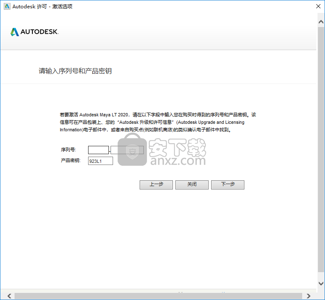Click the paragraph line mentioning Autodesk Maya LT 2020
This screenshot has height=300, width=325.
click(158, 115)
